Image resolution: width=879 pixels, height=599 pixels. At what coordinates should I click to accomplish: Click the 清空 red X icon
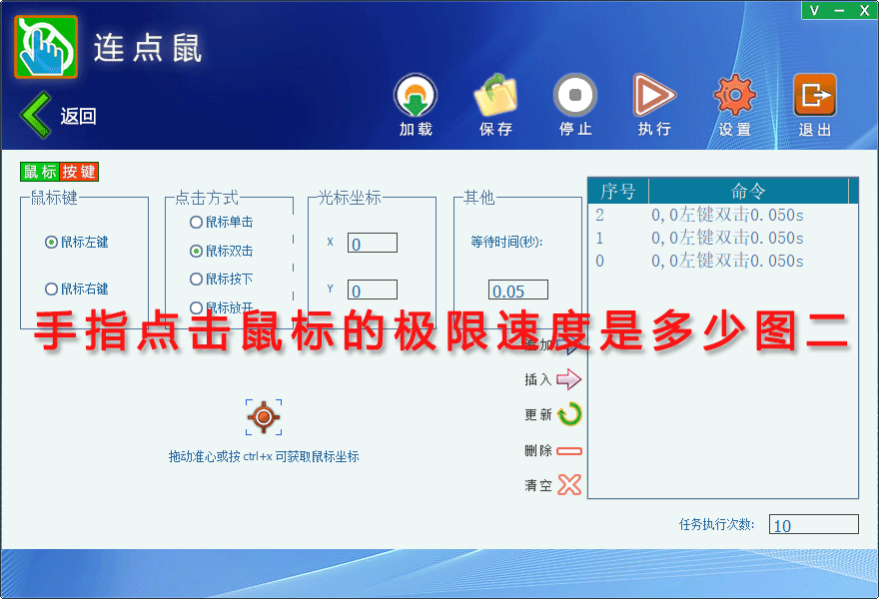pos(569,485)
